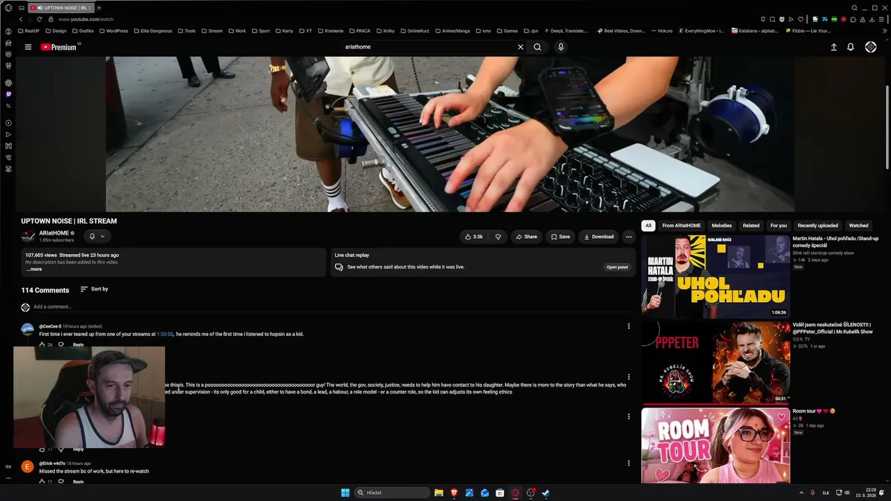Open the Uhol pohľadu video thumbnail

[716, 277]
